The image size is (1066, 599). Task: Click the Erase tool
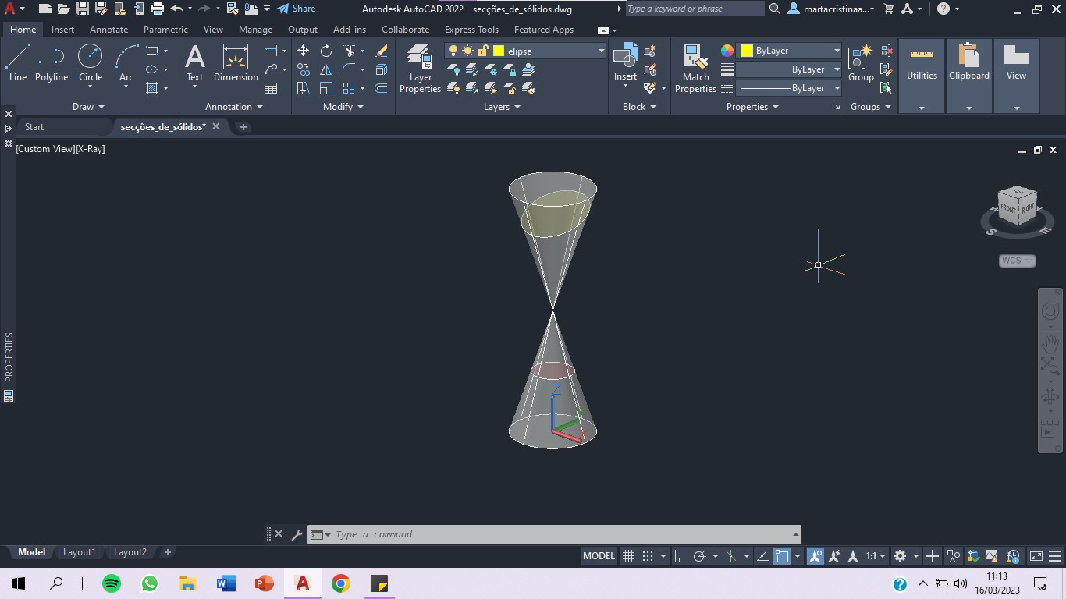(x=381, y=51)
